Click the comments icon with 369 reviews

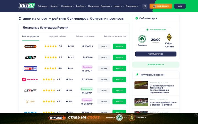(x=67, y=101)
